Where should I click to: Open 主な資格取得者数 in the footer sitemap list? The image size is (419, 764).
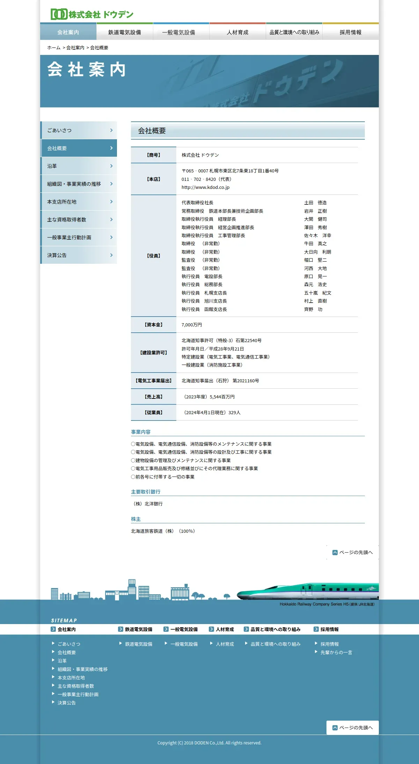pos(76,686)
